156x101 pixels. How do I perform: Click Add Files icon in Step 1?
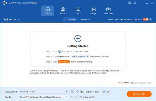(60, 51)
